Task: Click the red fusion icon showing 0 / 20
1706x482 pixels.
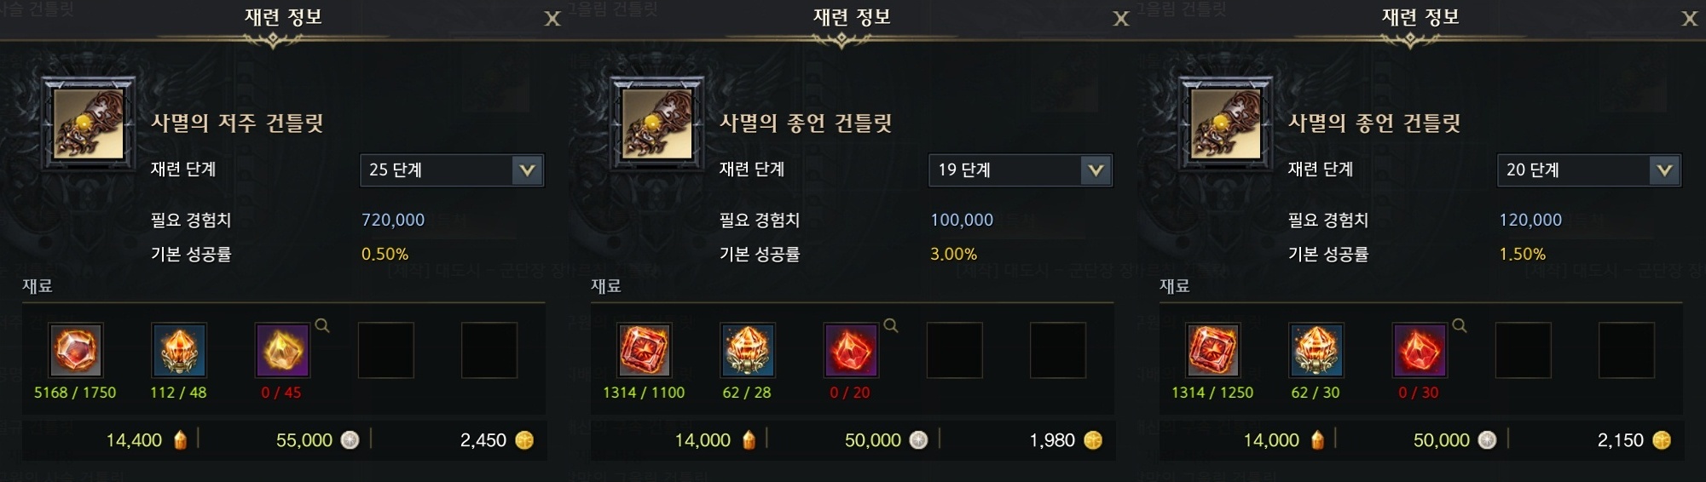Action: [852, 349]
